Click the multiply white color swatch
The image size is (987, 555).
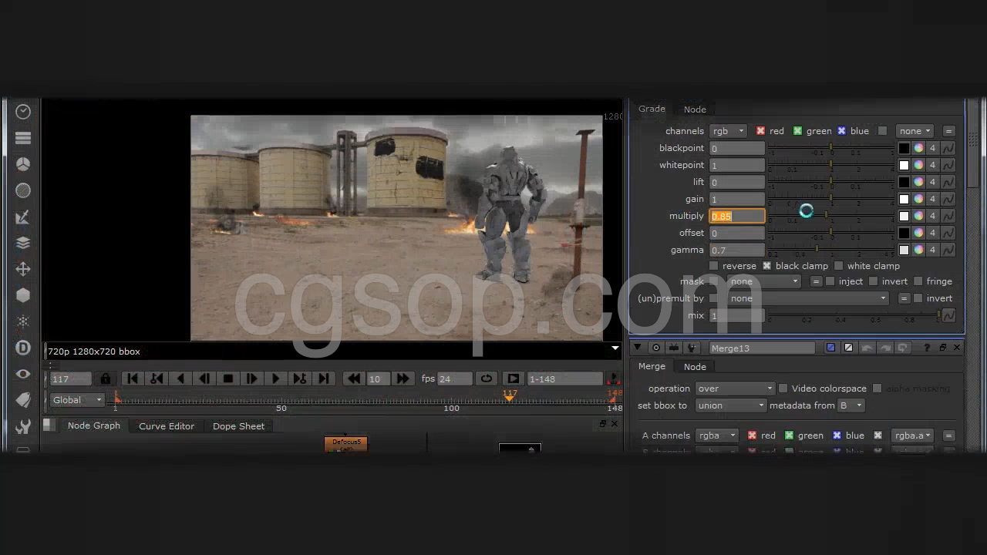(904, 216)
